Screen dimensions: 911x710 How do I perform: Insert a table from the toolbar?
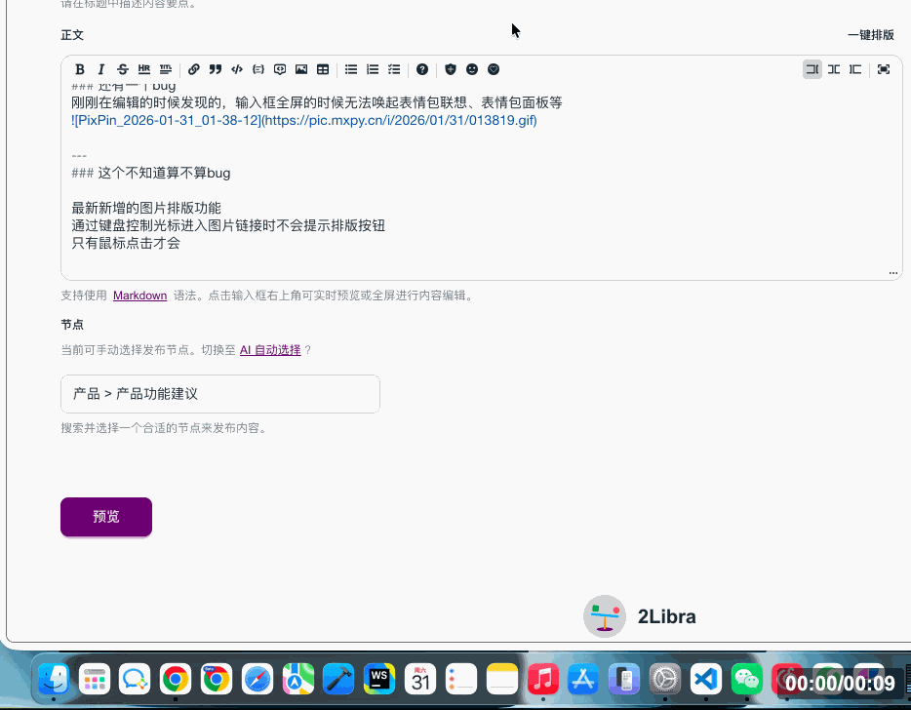point(323,69)
